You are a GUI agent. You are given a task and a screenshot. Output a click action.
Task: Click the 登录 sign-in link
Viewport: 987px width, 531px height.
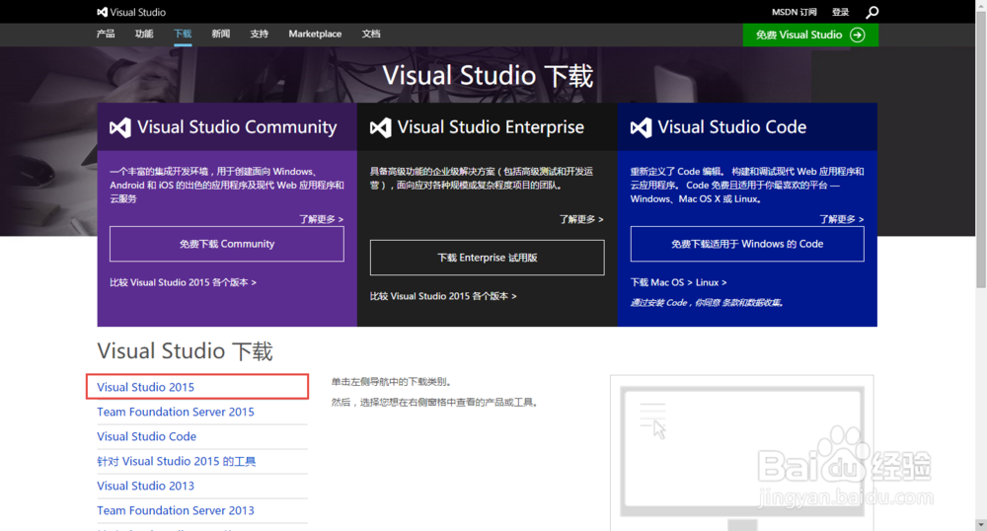pyautogui.click(x=840, y=12)
